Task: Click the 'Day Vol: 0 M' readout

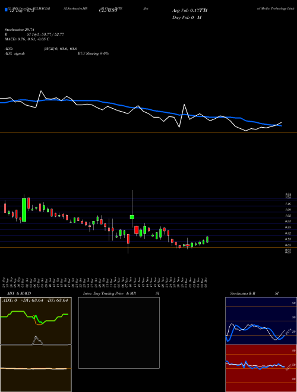Action: coord(187,17)
